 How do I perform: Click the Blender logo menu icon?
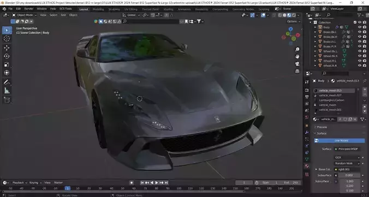(x=4, y=9)
